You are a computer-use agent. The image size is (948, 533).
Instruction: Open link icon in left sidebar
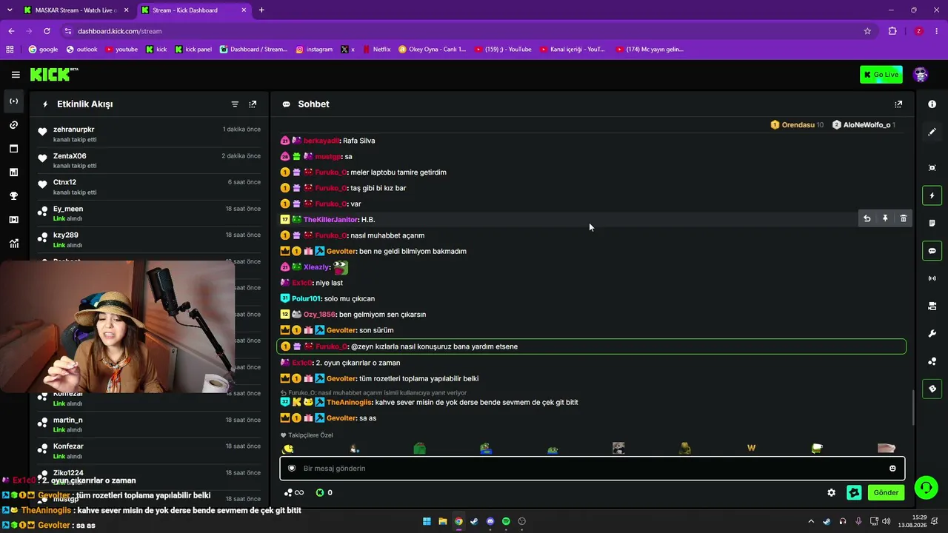(14, 125)
